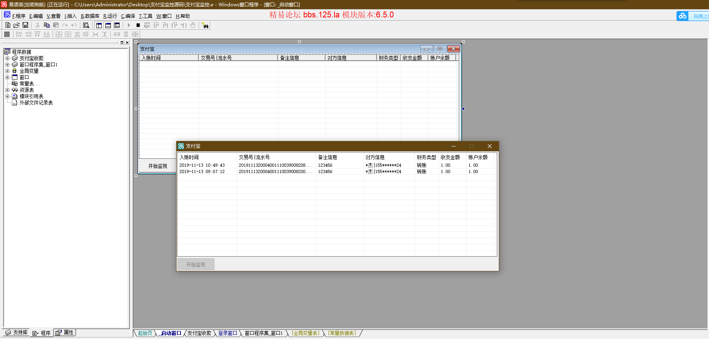Image resolution: width=709 pixels, height=339 pixels.
Task: Toggle the left work panel layout icon
Action: 99,25
